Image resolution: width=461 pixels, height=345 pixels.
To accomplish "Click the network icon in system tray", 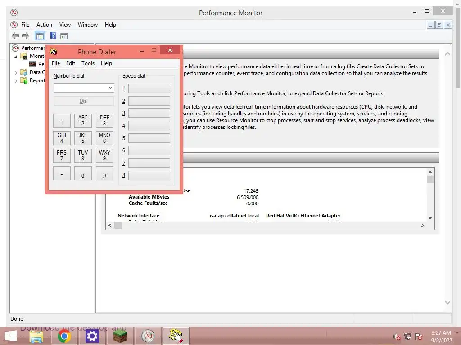I will 407,336.
